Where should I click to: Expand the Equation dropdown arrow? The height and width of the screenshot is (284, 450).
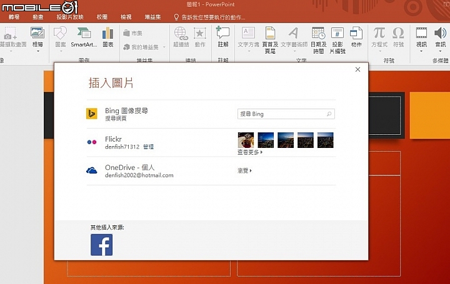pos(379,52)
